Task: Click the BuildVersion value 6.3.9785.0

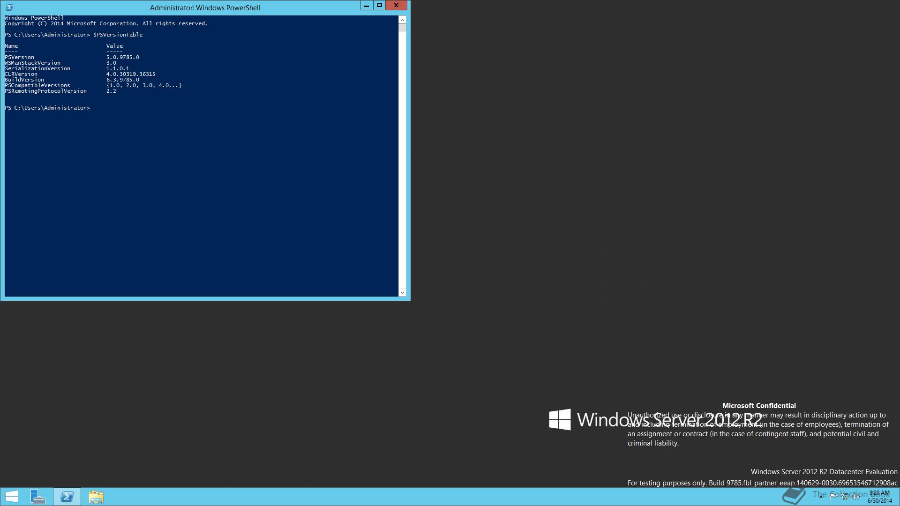Action: click(123, 80)
